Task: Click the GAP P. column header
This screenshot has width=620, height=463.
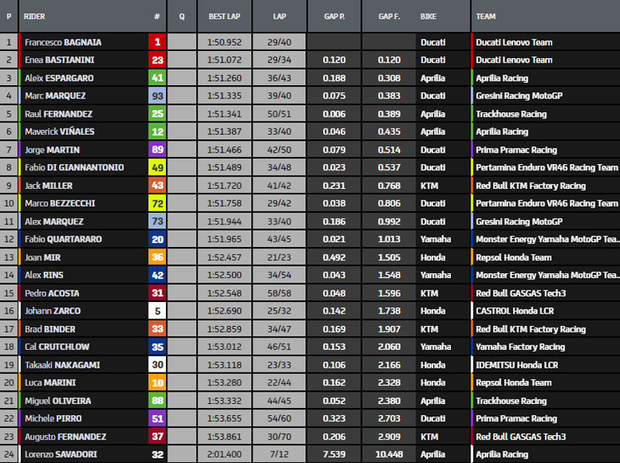Action: [x=333, y=16]
